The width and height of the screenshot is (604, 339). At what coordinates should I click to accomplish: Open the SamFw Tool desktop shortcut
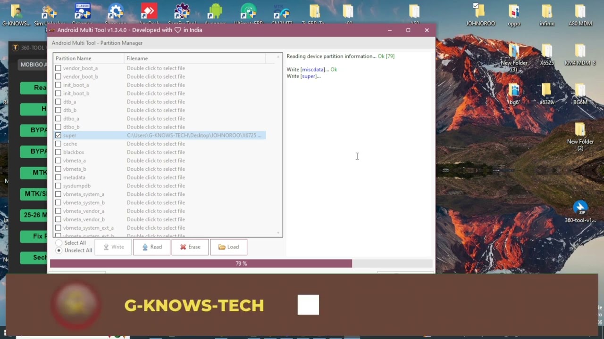[x=182, y=14]
